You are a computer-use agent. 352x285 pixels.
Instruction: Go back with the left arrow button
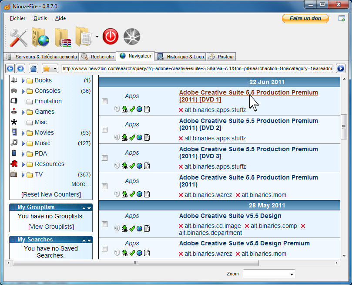10,68
